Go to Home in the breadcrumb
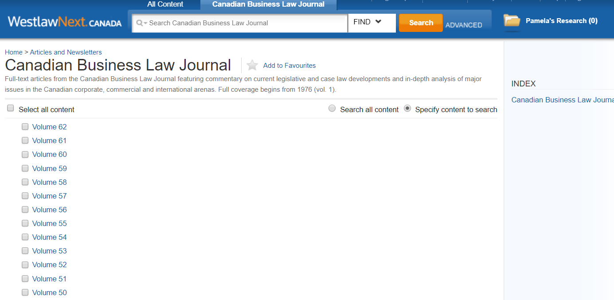Viewport: 614px width, 300px height. tap(14, 52)
